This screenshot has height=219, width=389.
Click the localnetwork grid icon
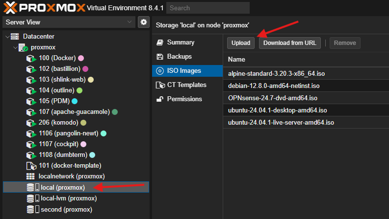coord(30,176)
